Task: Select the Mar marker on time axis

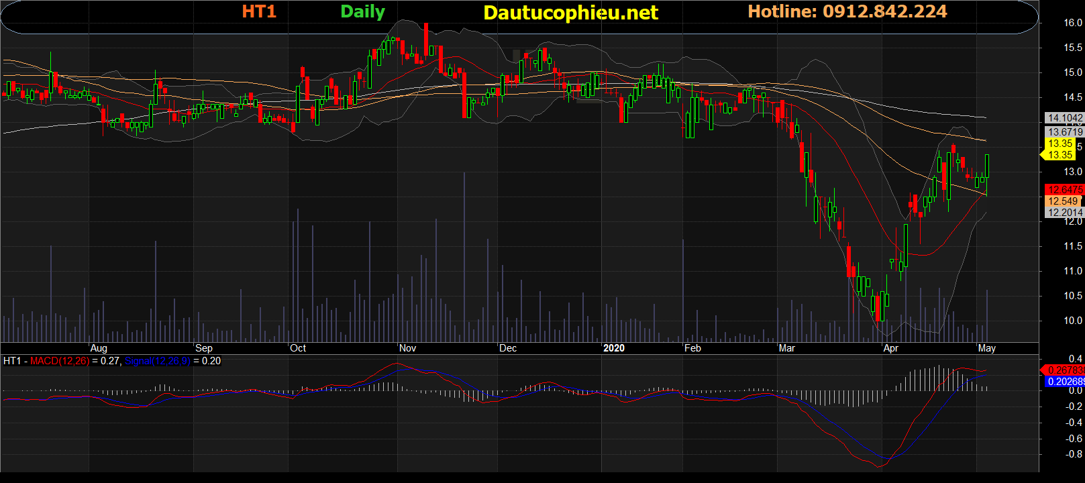Action: pos(786,348)
